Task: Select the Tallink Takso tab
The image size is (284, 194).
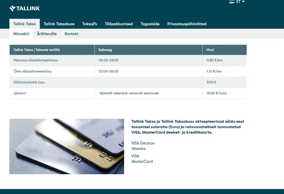Action: click(x=25, y=24)
